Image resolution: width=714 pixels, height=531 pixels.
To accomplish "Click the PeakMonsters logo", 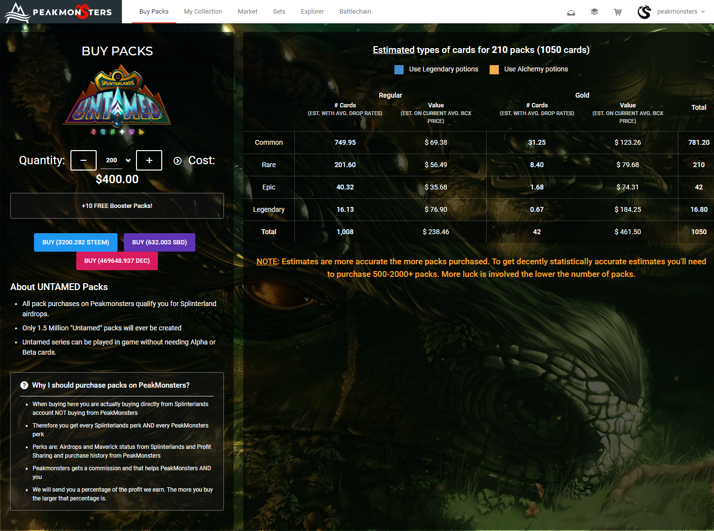I will [58, 12].
